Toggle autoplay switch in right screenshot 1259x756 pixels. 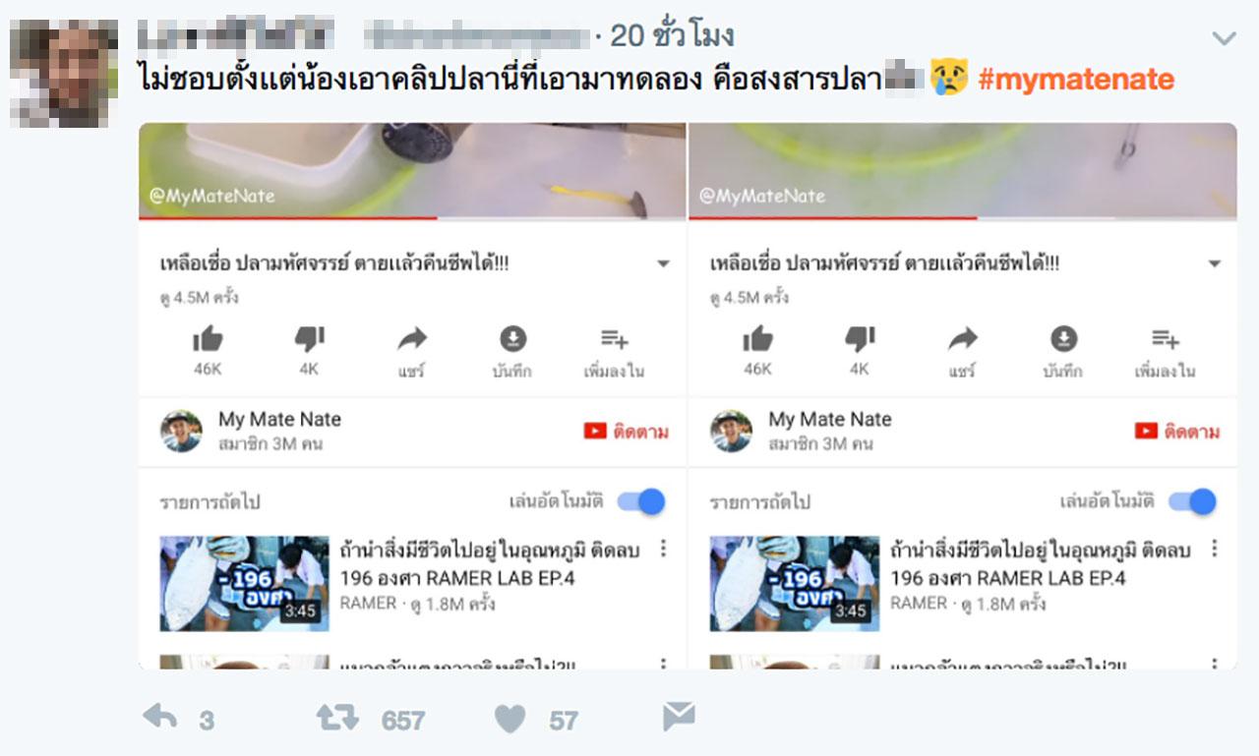coord(1192,501)
